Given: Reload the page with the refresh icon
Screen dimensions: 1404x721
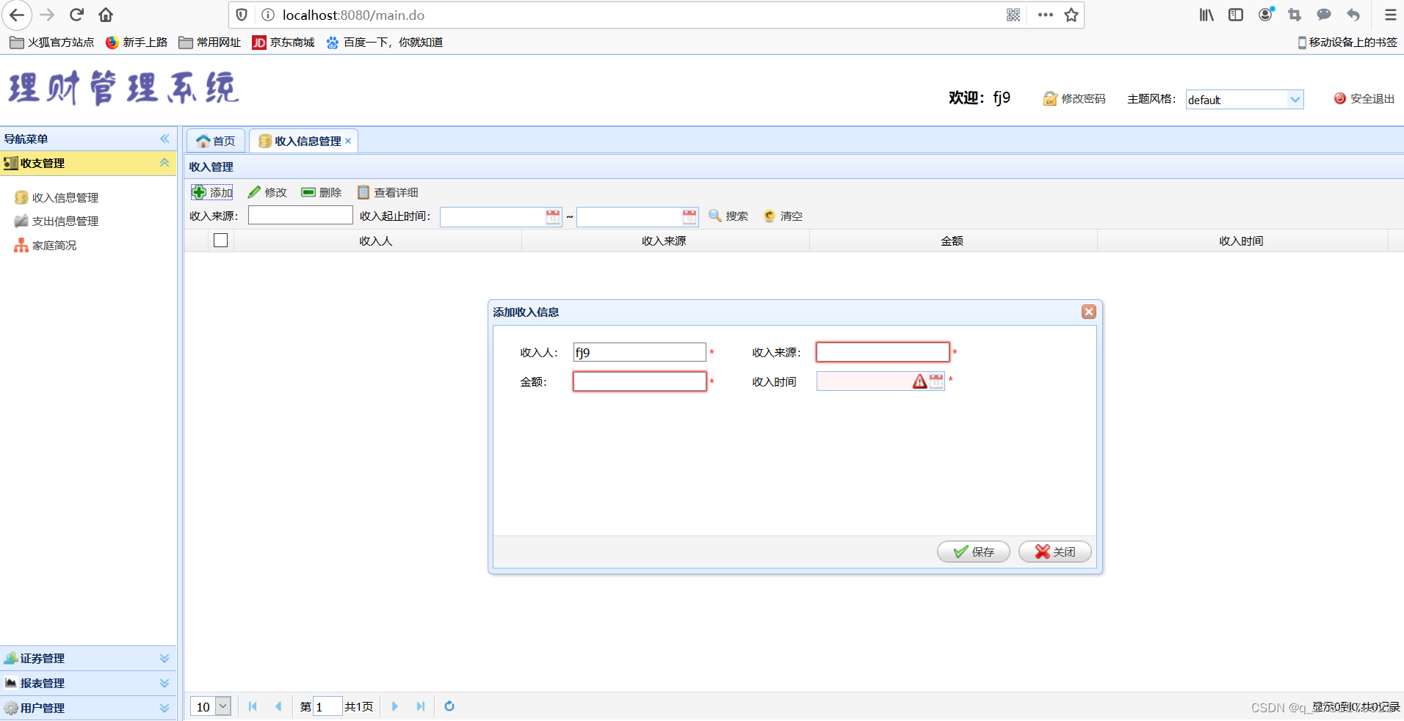Looking at the screenshot, I should click(76, 15).
